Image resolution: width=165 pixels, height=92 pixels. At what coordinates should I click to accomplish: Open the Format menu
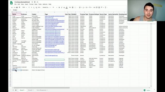click(x=31, y=4)
